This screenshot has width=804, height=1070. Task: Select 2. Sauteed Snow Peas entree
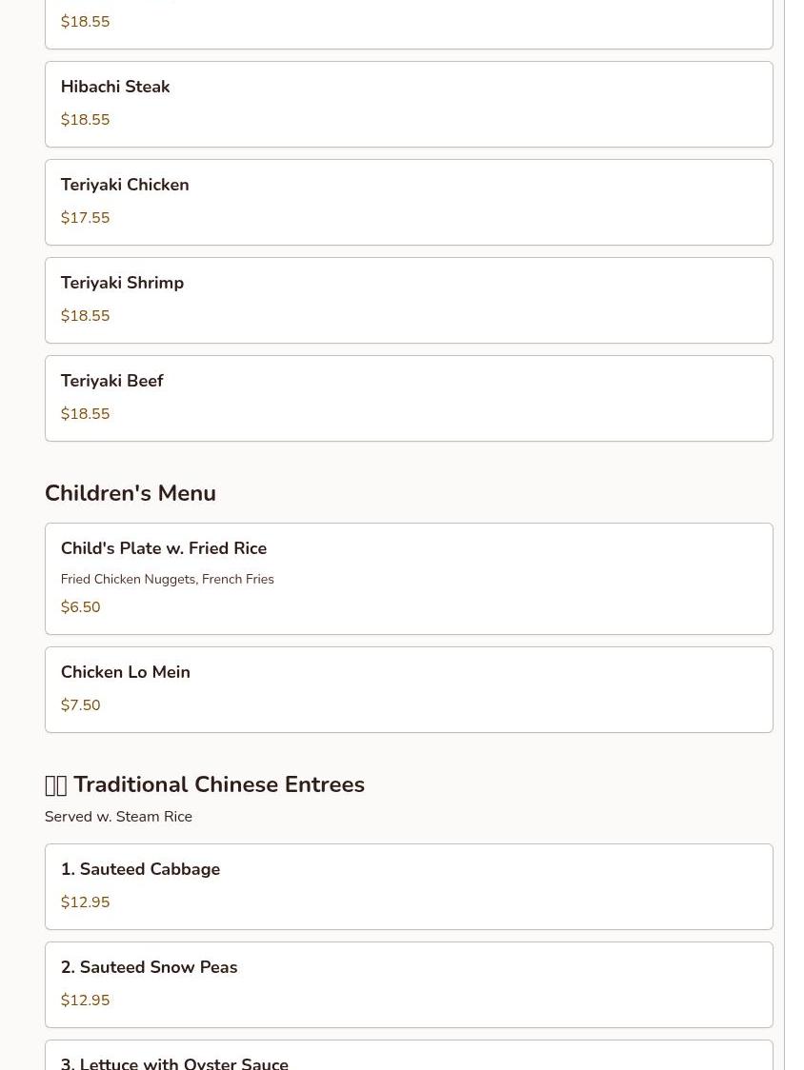click(x=149, y=967)
